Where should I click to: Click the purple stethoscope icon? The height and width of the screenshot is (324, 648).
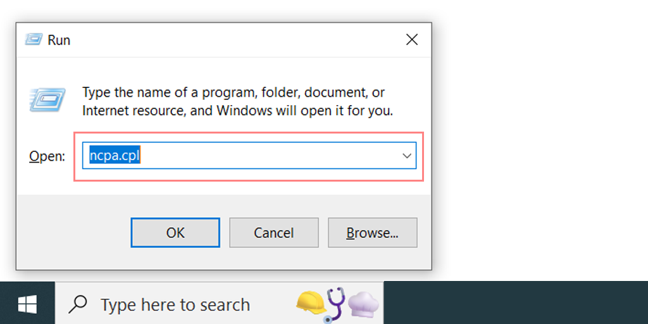click(334, 305)
